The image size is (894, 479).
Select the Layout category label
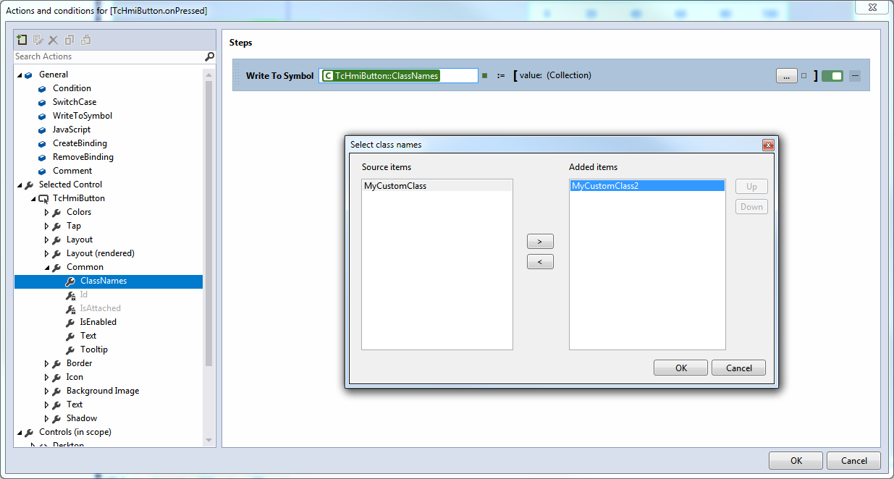click(x=80, y=239)
